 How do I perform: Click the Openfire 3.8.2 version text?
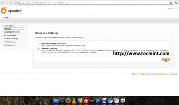[172, 8]
